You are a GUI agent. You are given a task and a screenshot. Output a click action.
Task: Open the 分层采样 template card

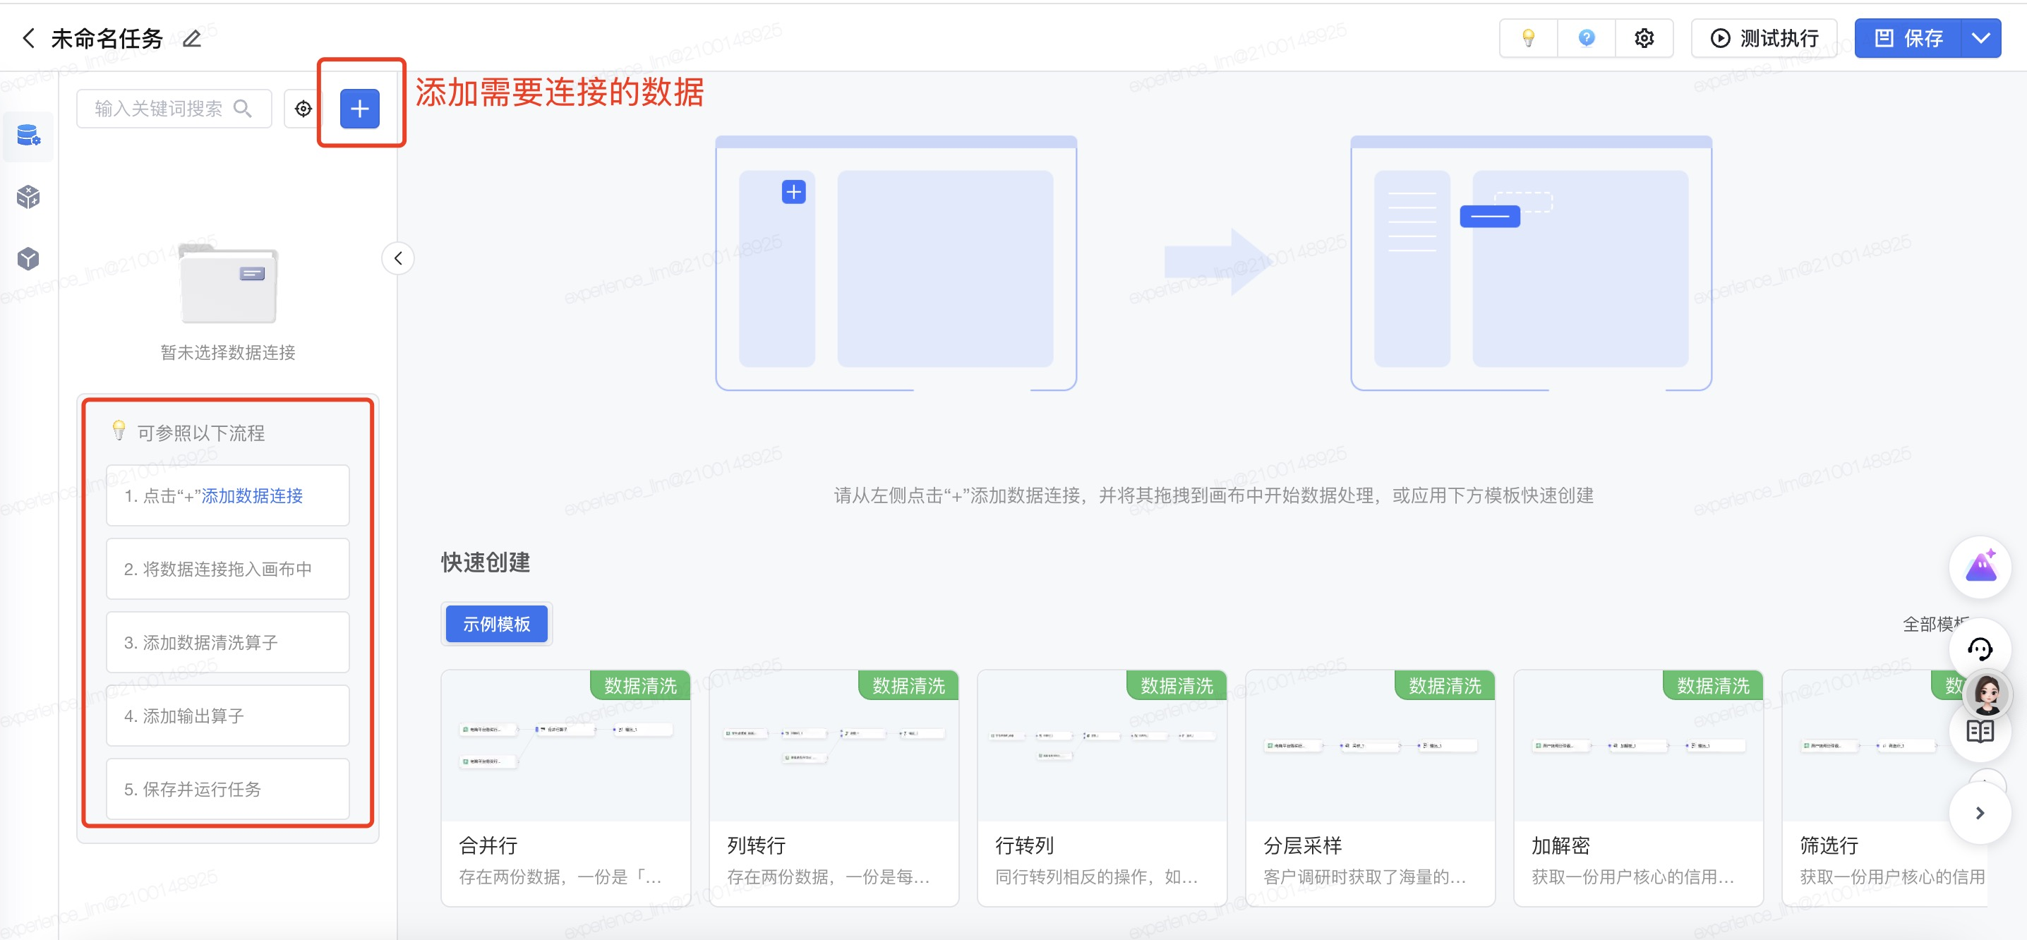click(x=1371, y=788)
